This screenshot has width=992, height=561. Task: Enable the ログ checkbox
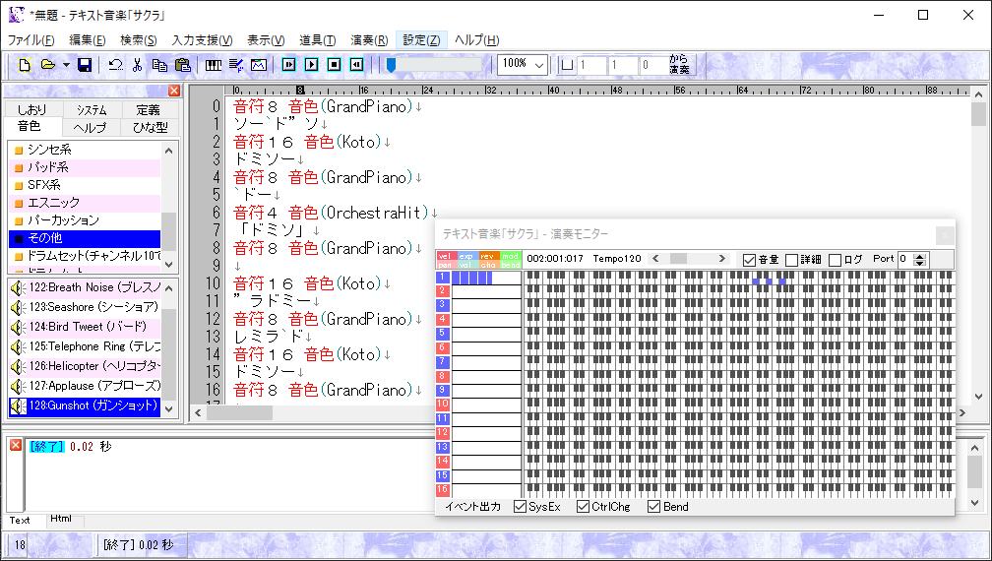tap(836, 260)
